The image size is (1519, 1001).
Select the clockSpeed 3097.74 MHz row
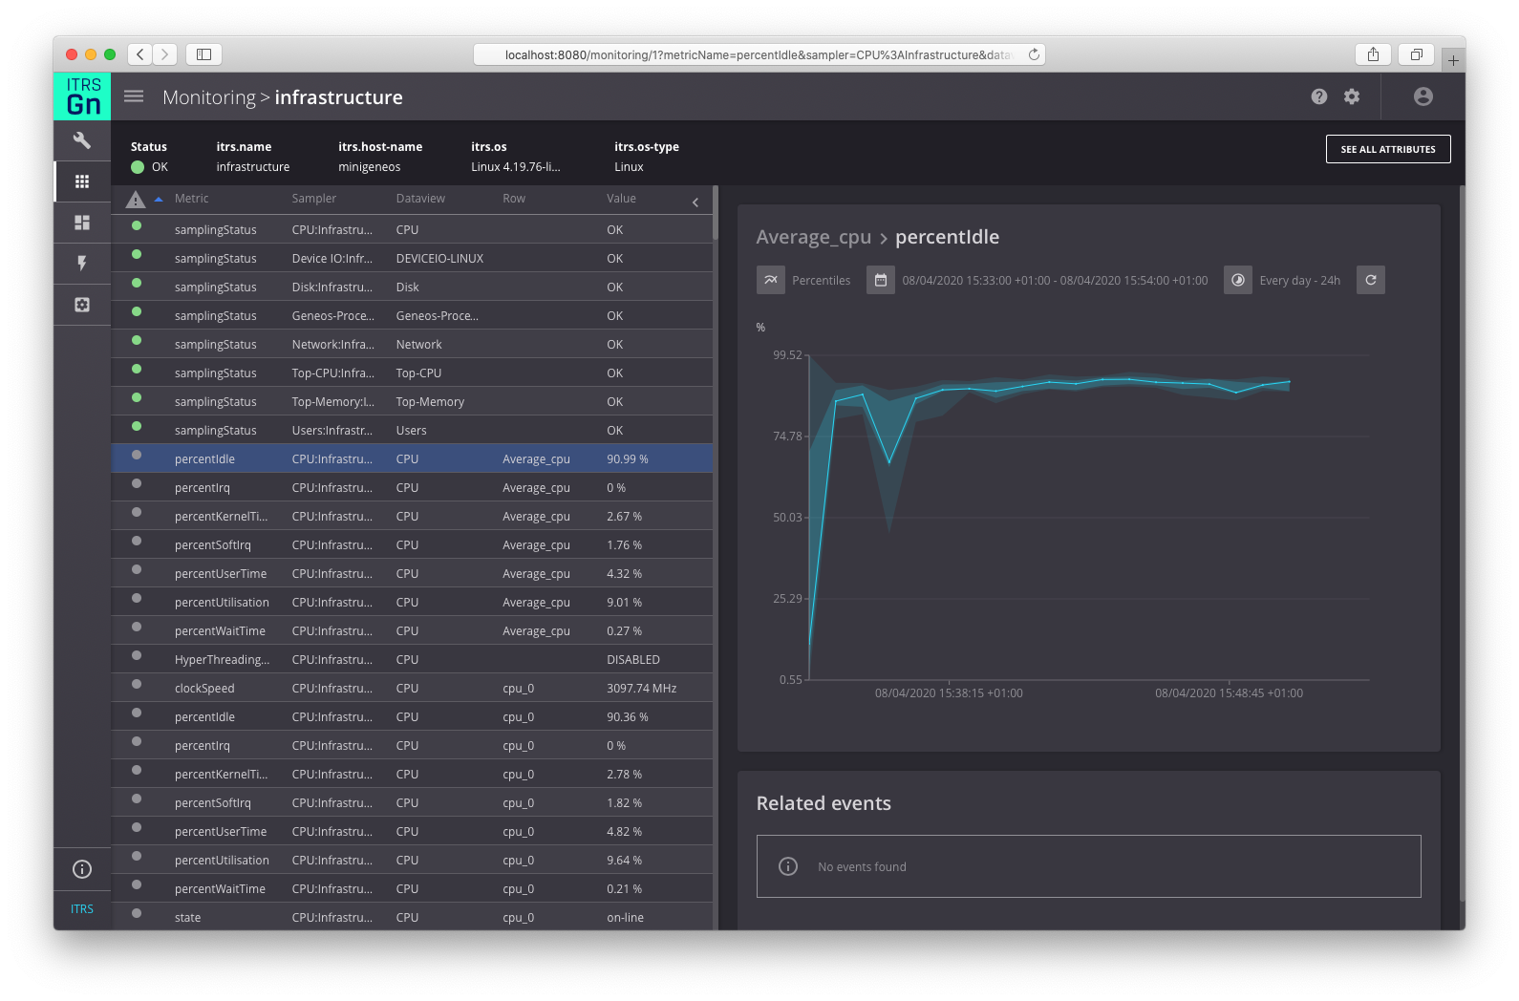pyautogui.click(x=412, y=688)
